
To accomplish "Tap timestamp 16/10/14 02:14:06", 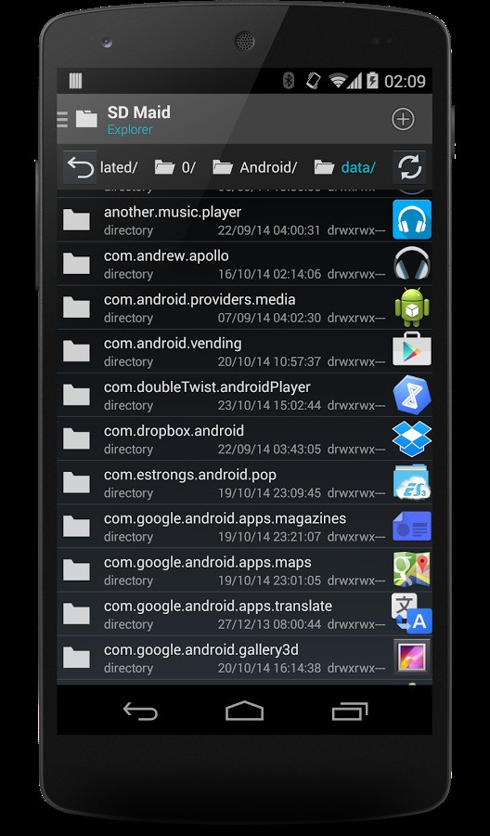I will point(269,275).
